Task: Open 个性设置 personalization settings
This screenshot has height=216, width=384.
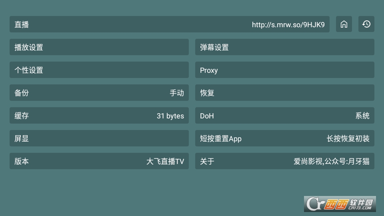Action: pos(99,70)
